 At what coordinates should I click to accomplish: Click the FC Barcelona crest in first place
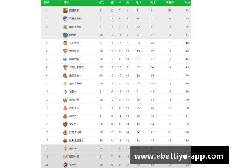pyautogui.click(x=65, y=11)
